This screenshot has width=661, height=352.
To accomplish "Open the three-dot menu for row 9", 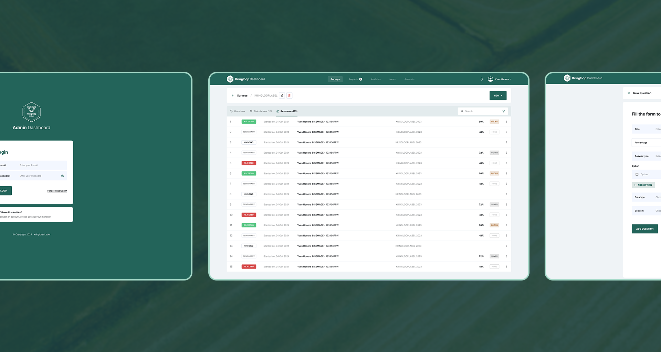I will pos(506,205).
